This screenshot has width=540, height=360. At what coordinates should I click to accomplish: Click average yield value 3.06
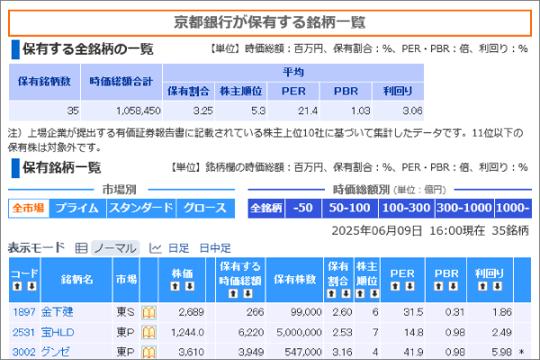[412, 111]
